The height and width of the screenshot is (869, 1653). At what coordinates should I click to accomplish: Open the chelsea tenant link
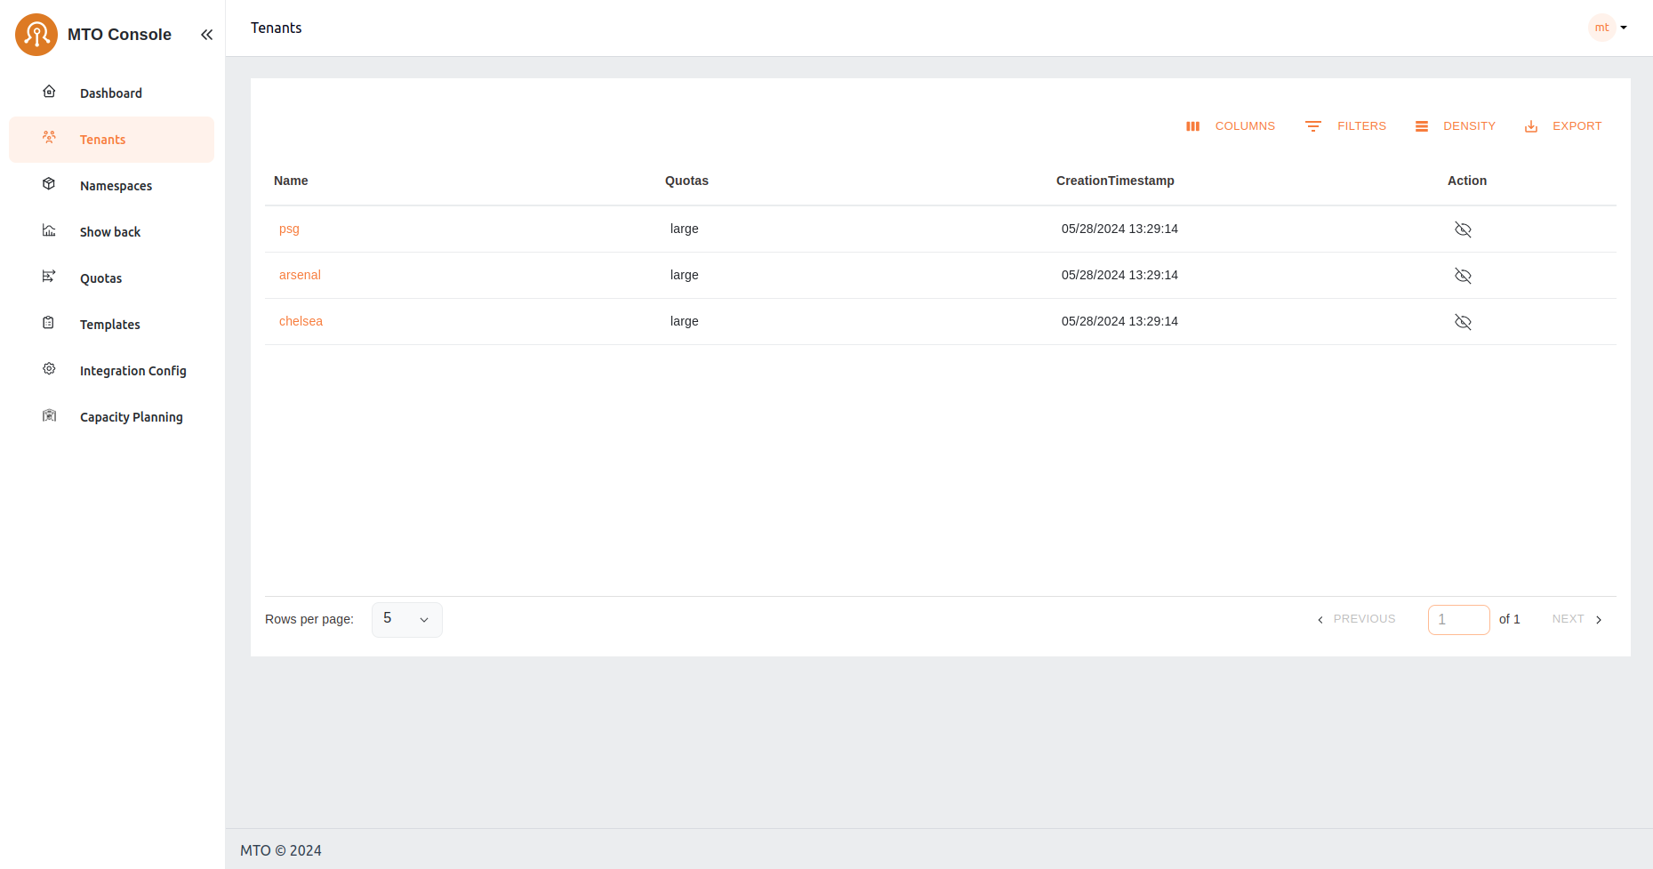tap(301, 321)
